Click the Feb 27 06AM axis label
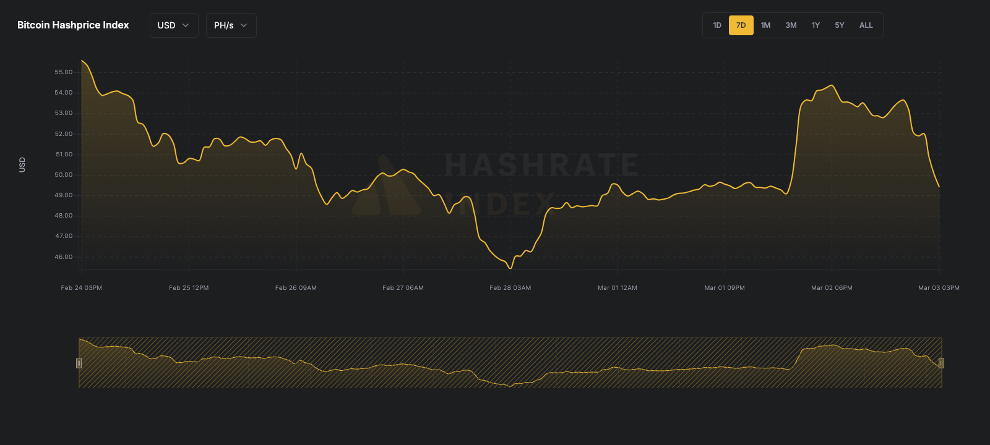 pyautogui.click(x=403, y=288)
